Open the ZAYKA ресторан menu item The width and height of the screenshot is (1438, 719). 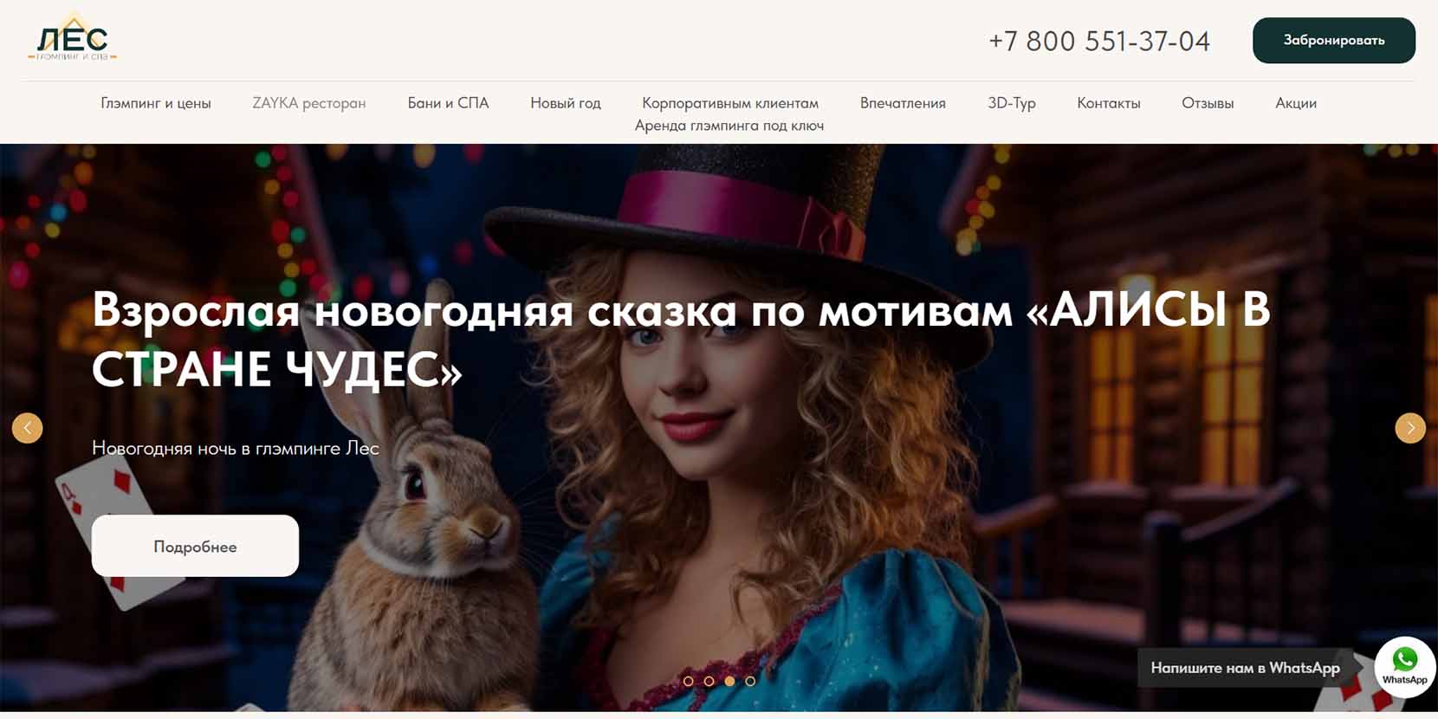click(309, 103)
